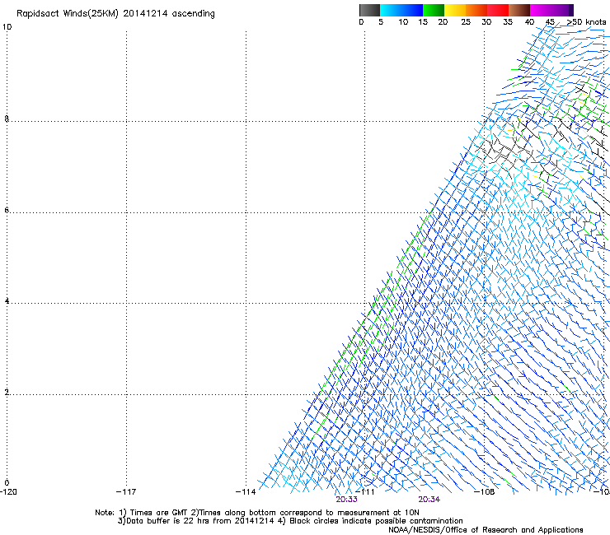The image size is (610, 535).
Task: Click the latitude 2 axis label
Action: pos(7,393)
